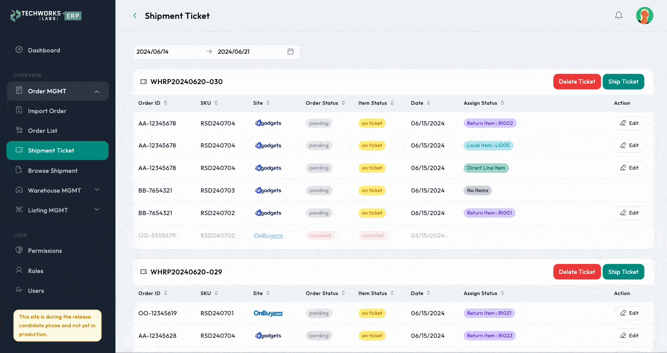Click order ID OO-12345619
The image size is (667, 353).
[x=157, y=313]
